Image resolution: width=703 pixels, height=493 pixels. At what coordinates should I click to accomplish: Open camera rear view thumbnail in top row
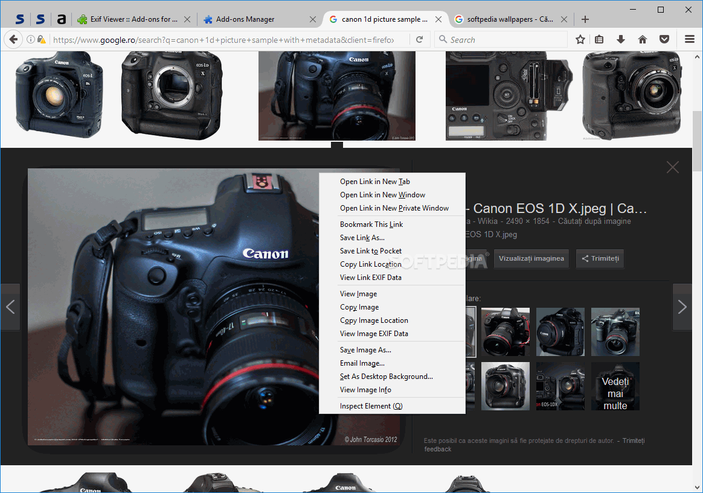point(508,95)
